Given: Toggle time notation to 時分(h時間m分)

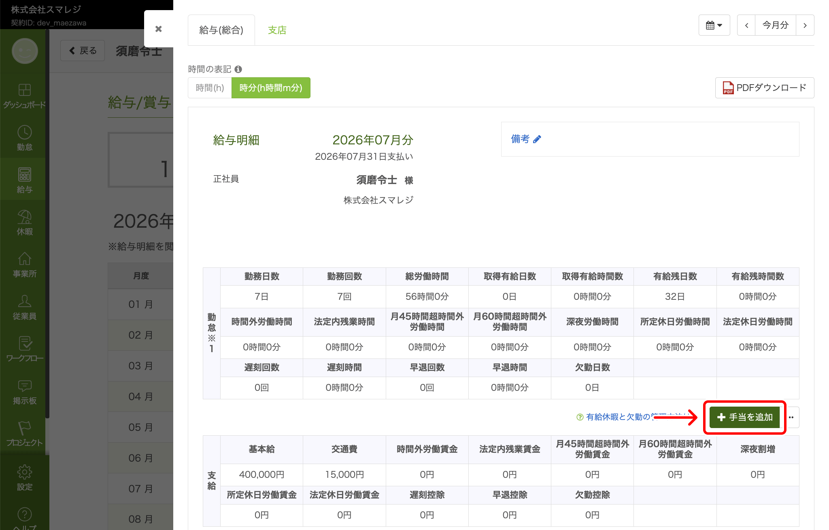Looking at the screenshot, I should pos(271,88).
